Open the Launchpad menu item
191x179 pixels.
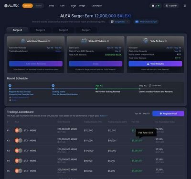click(96, 6)
